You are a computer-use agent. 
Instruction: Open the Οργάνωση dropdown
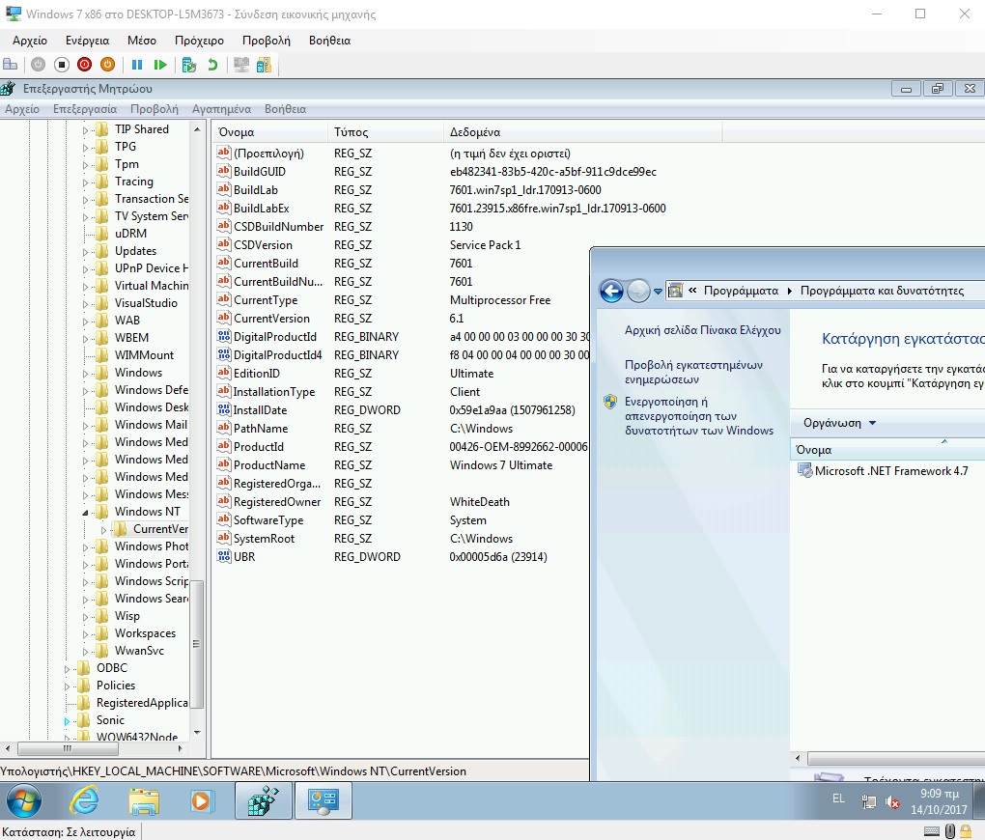tap(839, 423)
